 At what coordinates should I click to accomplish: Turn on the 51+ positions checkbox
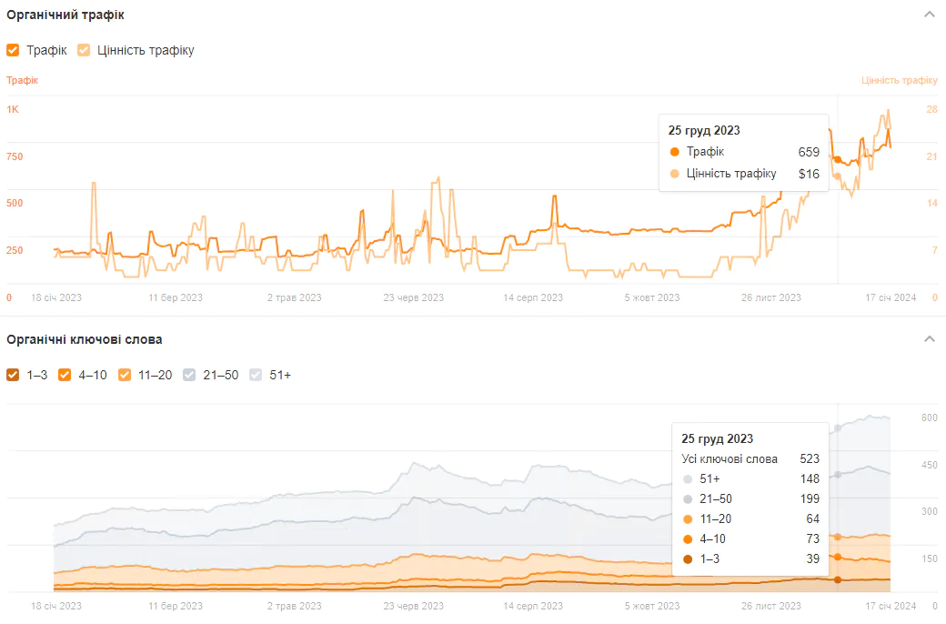(256, 375)
